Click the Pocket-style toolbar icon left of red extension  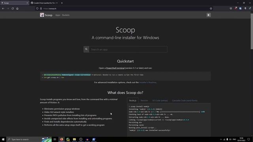231,8
